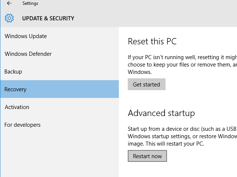Select Windows Defender in the sidebar

[x=28, y=54]
